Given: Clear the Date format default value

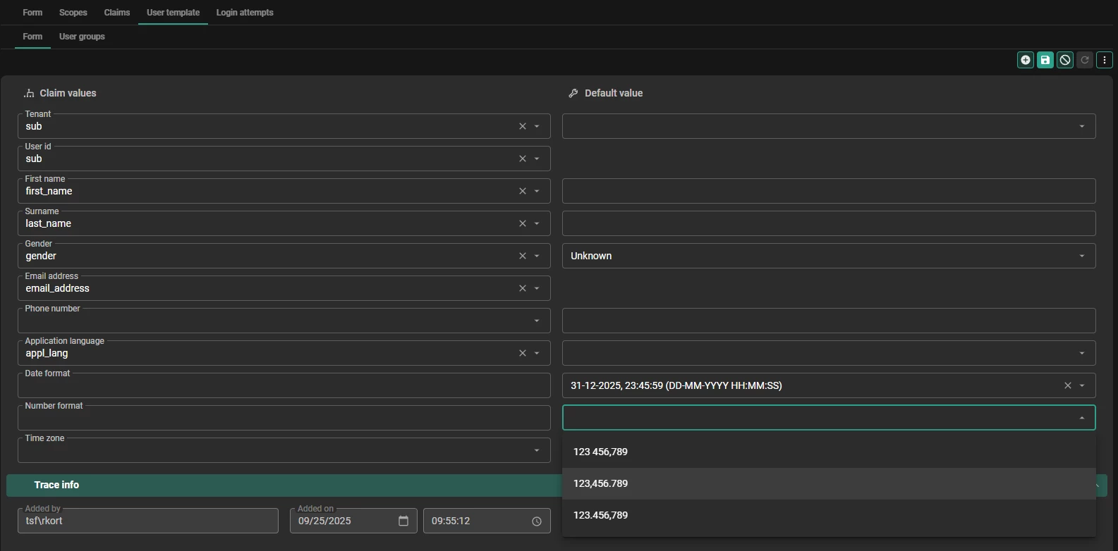Looking at the screenshot, I should (1067, 385).
